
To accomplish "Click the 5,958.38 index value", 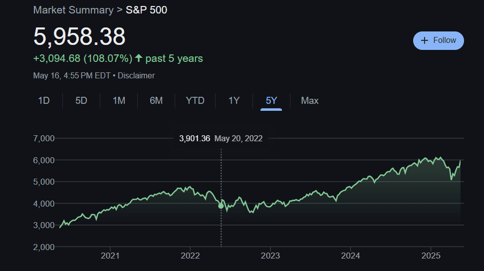I will pos(79,36).
